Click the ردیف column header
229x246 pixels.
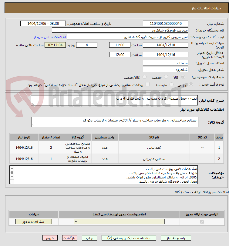[x=219, y=137]
